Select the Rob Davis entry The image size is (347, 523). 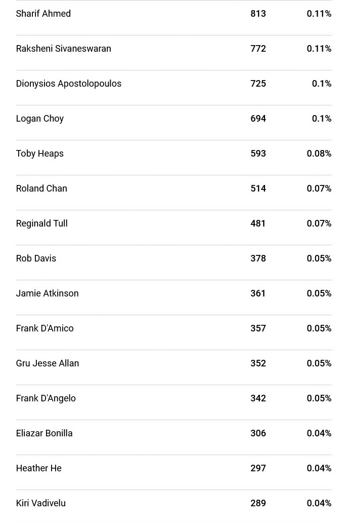pyautogui.click(x=36, y=258)
